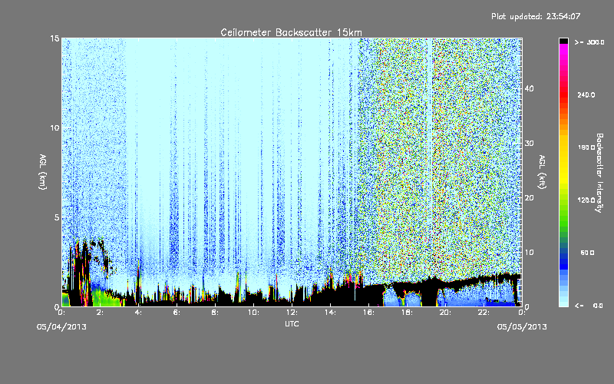
Task: Click the 22: hour tick label
Action: tap(484, 313)
